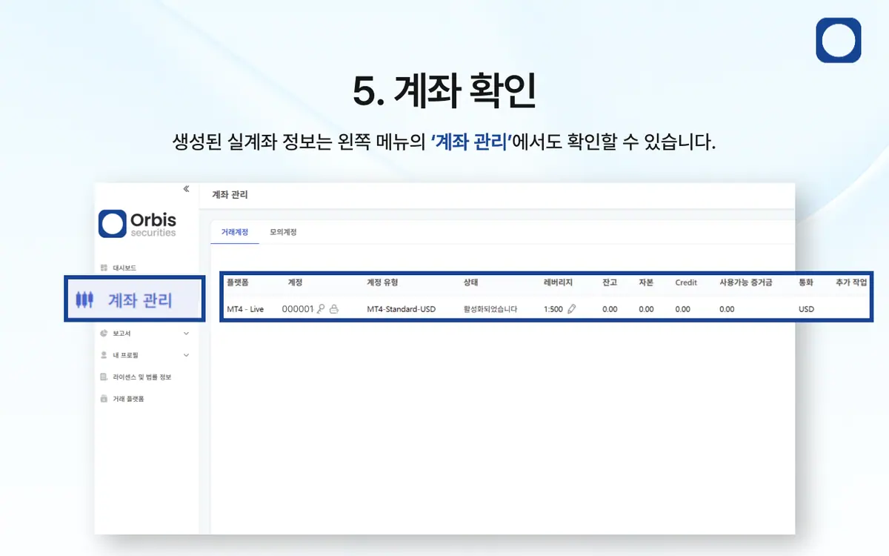This screenshot has height=556, width=889.
Task: Click the 자본 column header
Action: point(646,282)
